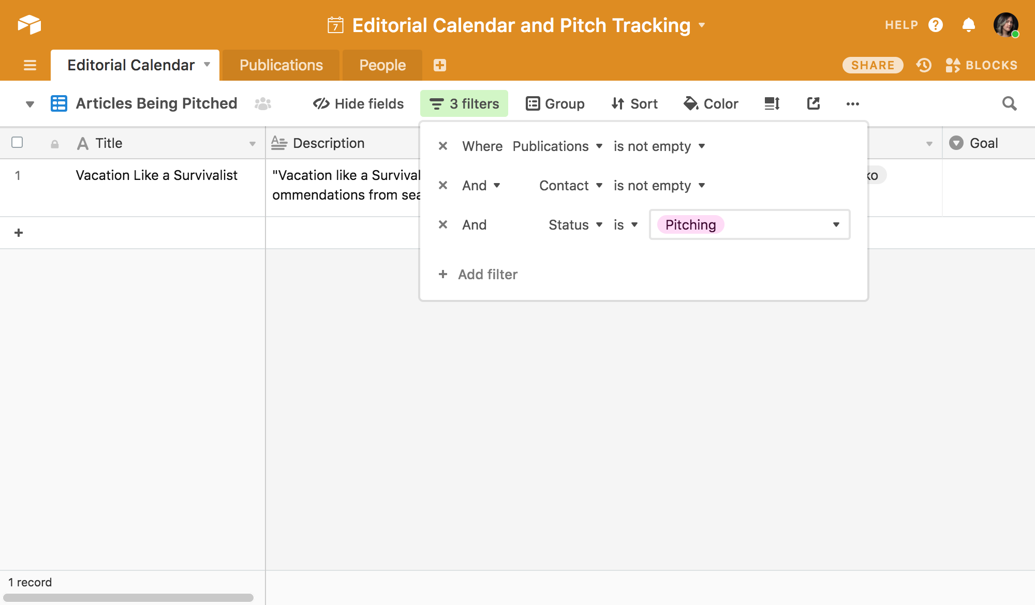Open the Contact field dropdown
1035x605 pixels.
click(571, 186)
